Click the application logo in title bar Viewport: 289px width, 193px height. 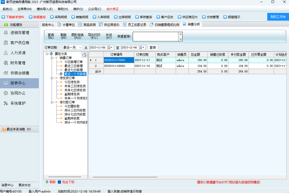[3, 2]
